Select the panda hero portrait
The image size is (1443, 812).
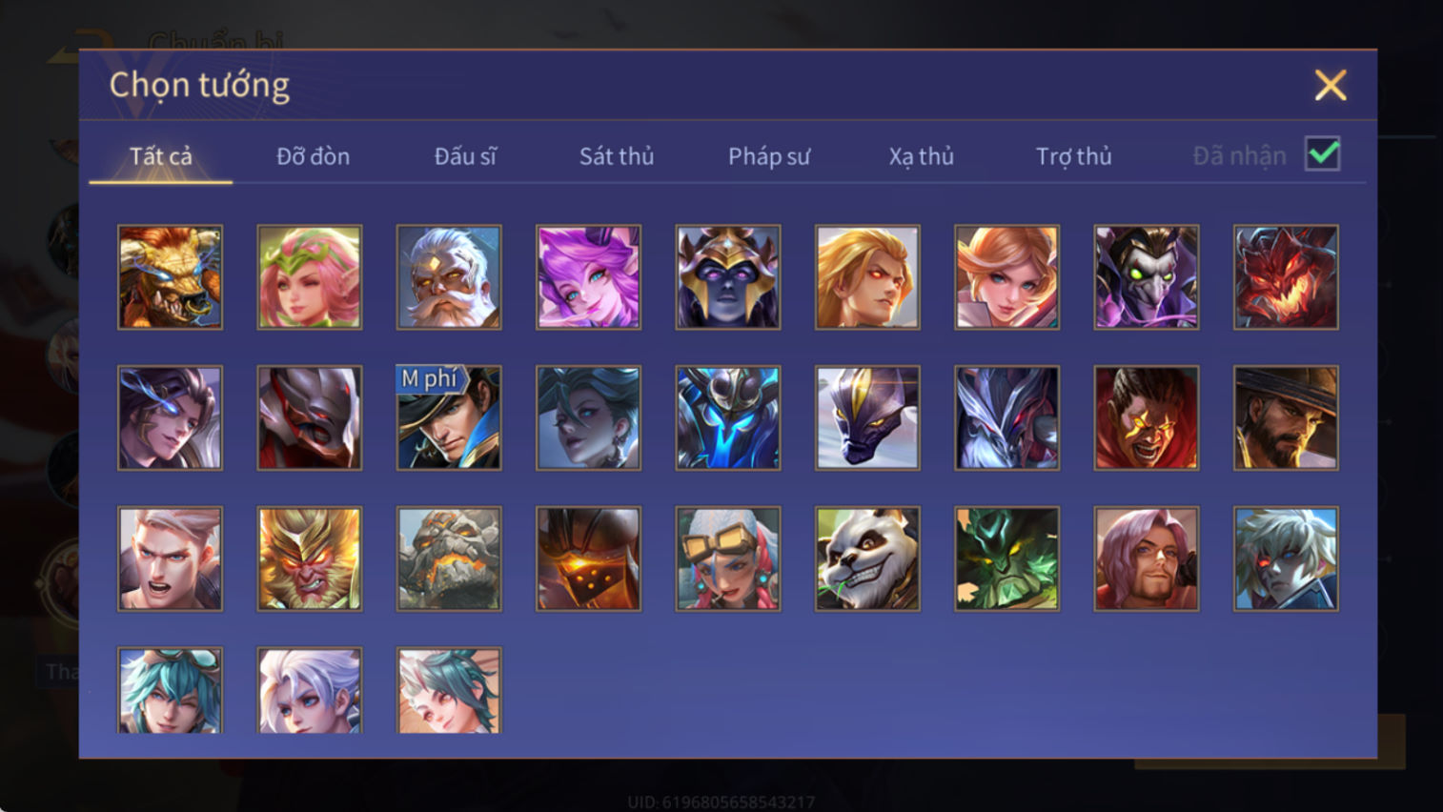click(867, 558)
